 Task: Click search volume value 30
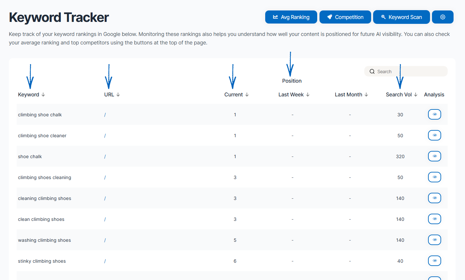click(x=400, y=115)
